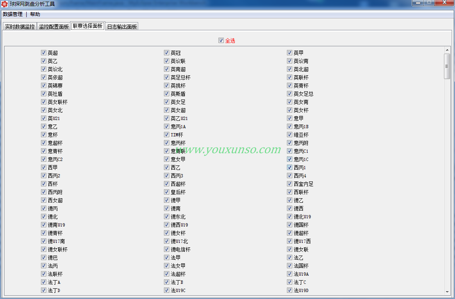Toggle the 全选 checkbox
This screenshot has width=455, height=299.
coord(221,41)
